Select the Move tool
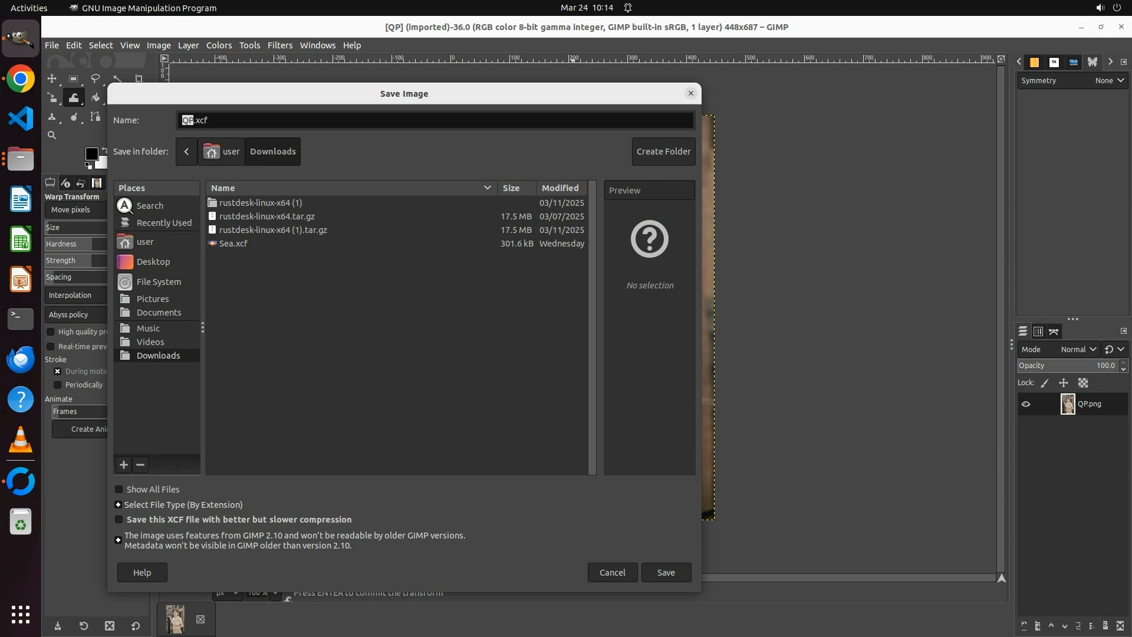 52,78
